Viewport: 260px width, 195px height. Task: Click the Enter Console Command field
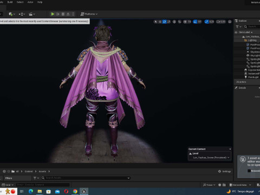click(x=43, y=185)
